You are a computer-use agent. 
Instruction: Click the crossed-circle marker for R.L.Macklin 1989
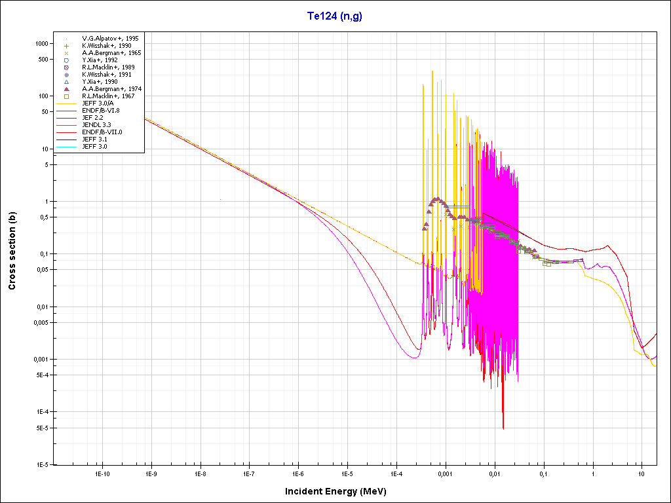click(66, 67)
